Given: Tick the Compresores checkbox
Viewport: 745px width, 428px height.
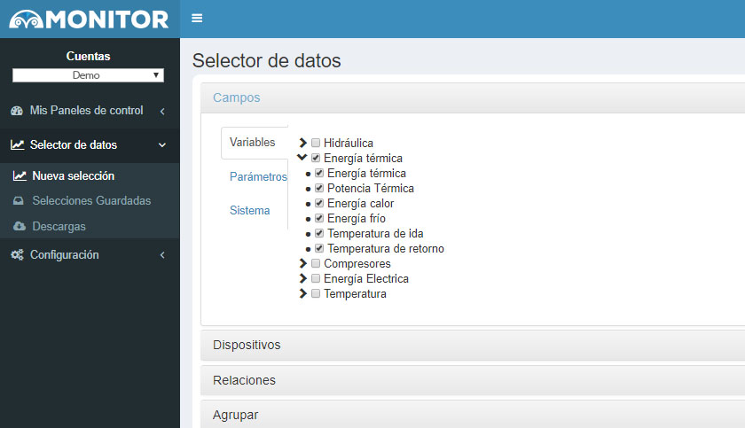Looking at the screenshot, I should (x=316, y=263).
